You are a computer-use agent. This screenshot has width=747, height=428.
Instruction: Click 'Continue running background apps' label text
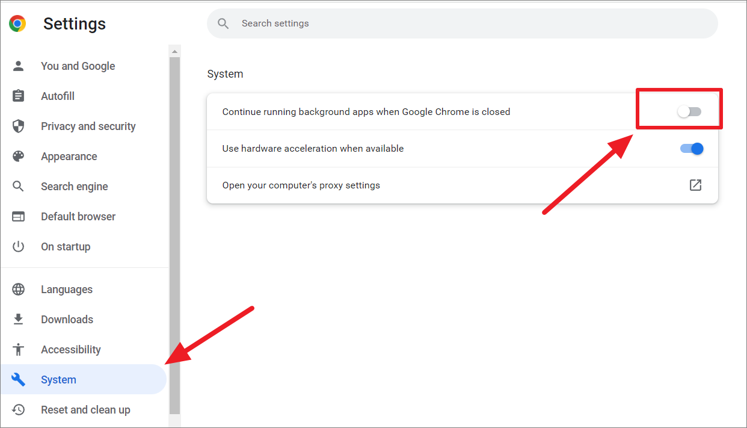[x=366, y=111]
